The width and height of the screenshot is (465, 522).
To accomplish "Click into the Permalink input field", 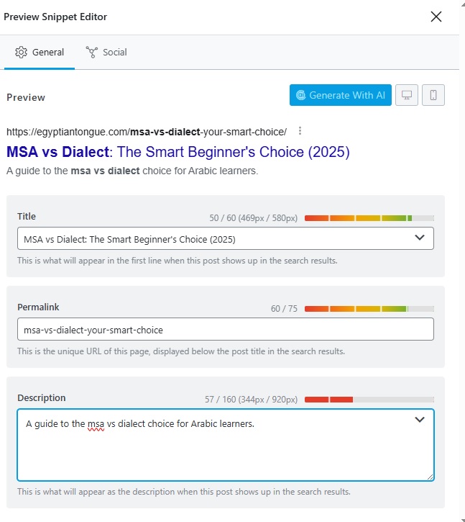I will (225, 330).
